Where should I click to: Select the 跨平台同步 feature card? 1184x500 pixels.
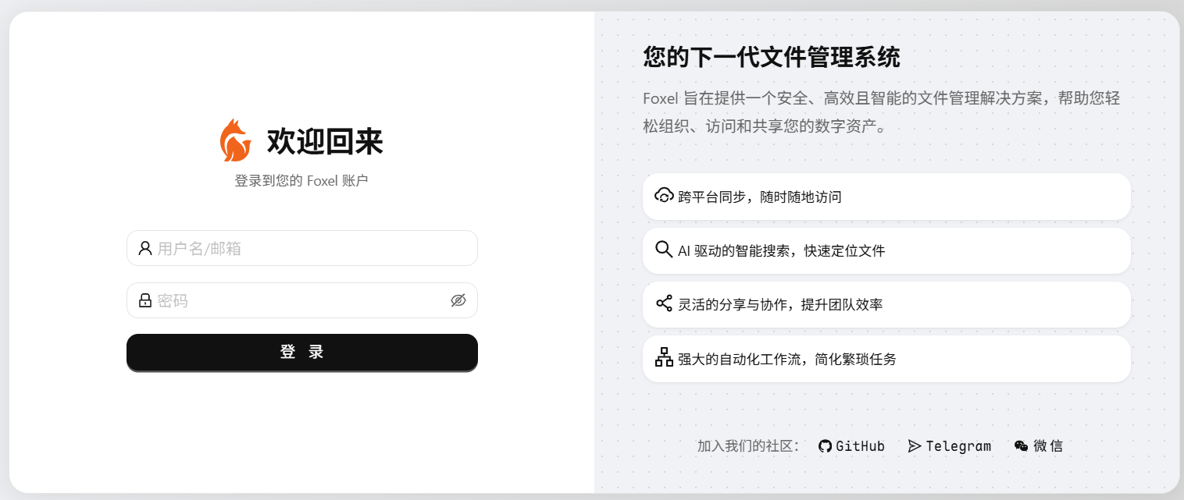886,197
